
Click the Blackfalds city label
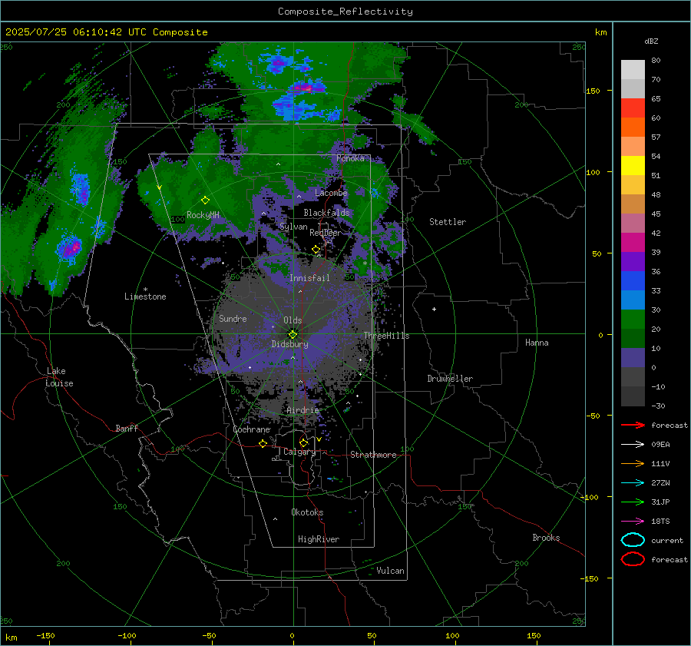pos(326,213)
